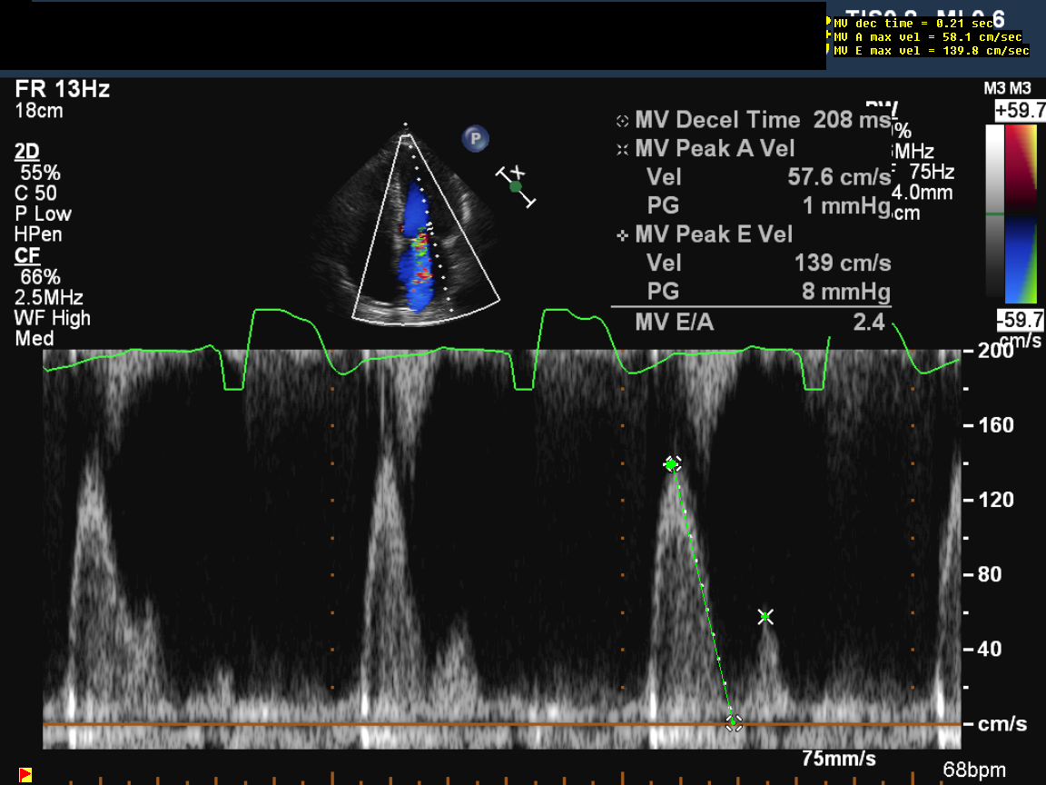Select the transducer TX orientation marker

[x=516, y=186]
